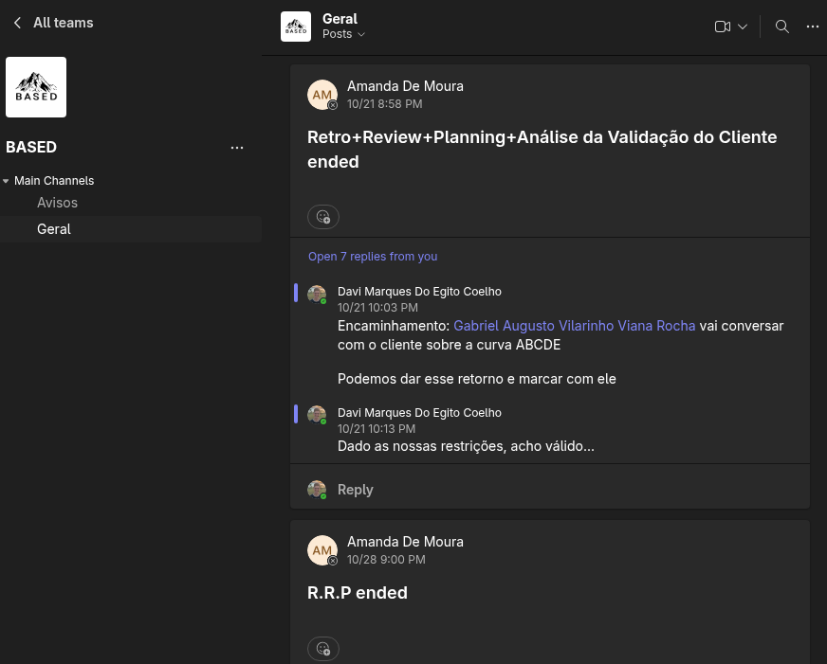Click the BASED team logo thumbnail
827x664 pixels.
(36, 87)
